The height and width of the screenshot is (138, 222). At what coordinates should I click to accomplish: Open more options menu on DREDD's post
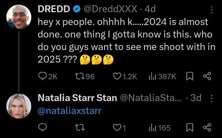(211, 10)
